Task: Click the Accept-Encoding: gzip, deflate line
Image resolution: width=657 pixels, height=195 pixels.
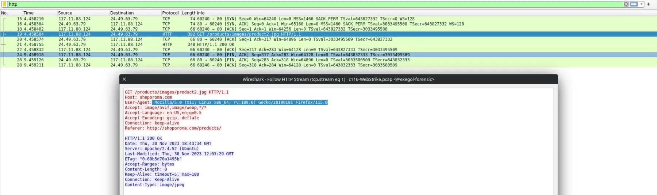Action: click(x=162, y=118)
